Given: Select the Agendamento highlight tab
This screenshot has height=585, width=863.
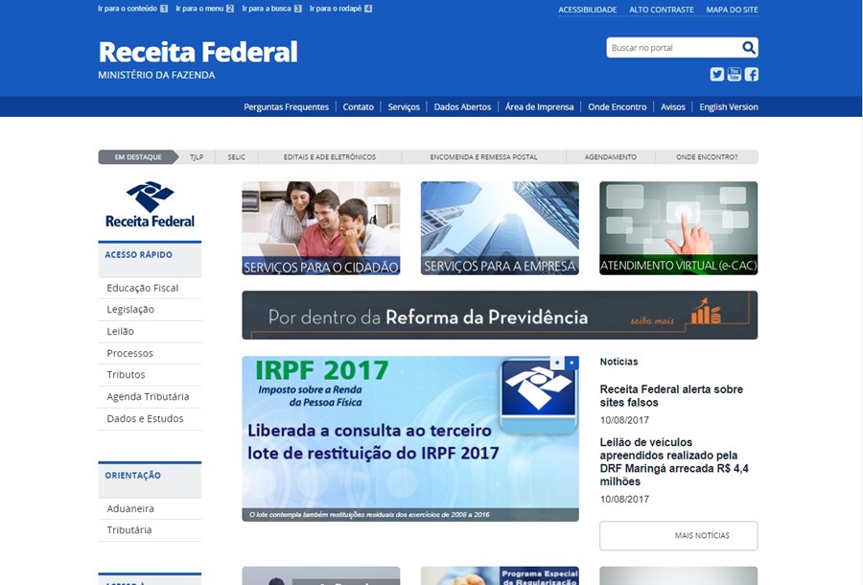Looking at the screenshot, I should (x=610, y=157).
